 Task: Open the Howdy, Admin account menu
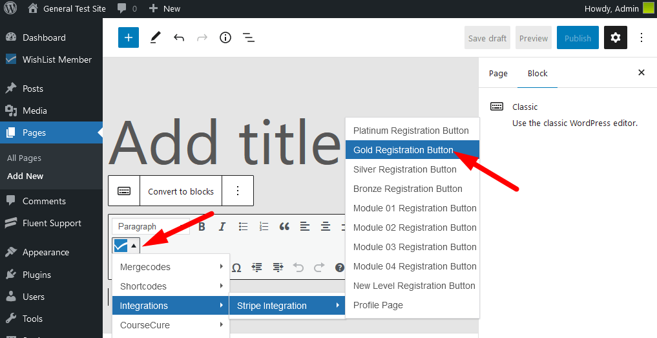pos(619,8)
